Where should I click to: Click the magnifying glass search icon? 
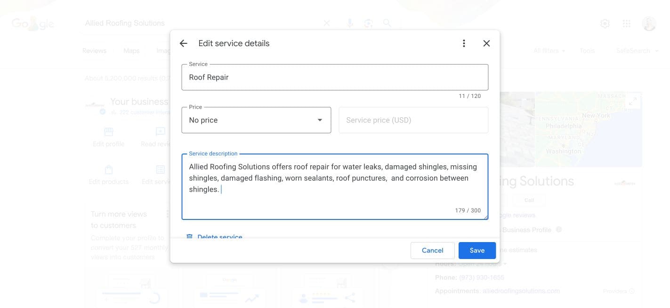coord(387,23)
